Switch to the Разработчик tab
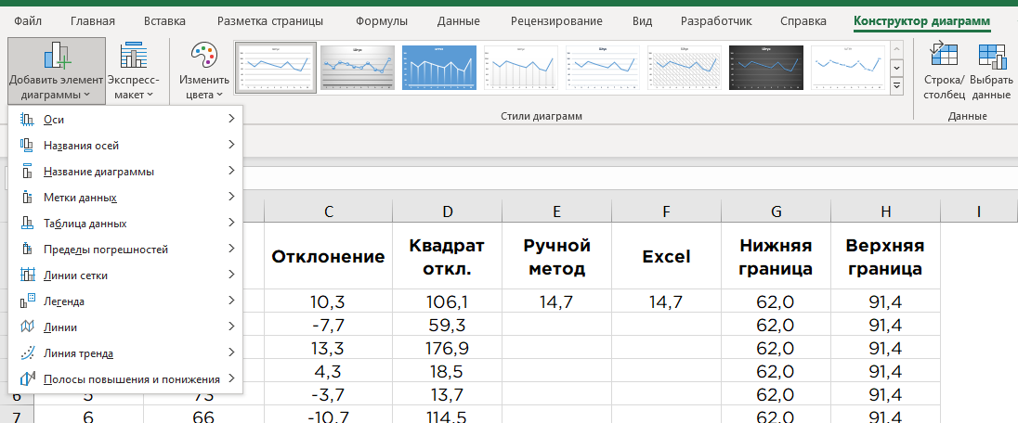This screenshot has width=1018, height=423. 716,21
